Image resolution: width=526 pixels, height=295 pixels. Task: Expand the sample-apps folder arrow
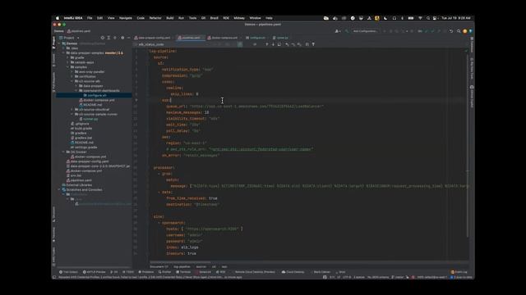pos(67,62)
